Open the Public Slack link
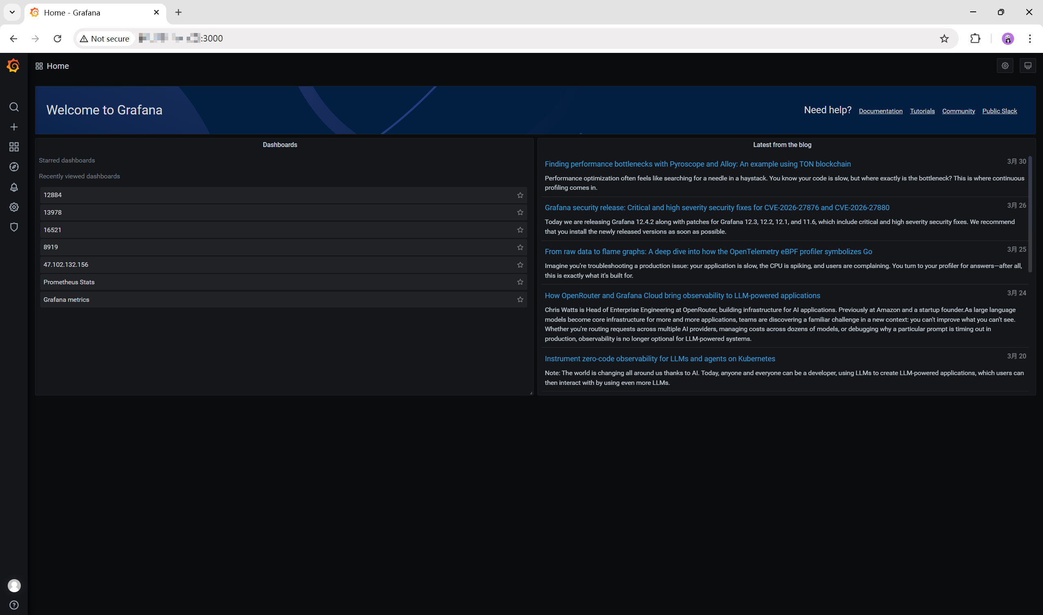Image resolution: width=1043 pixels, height=615 pixels. pos(999,111)
